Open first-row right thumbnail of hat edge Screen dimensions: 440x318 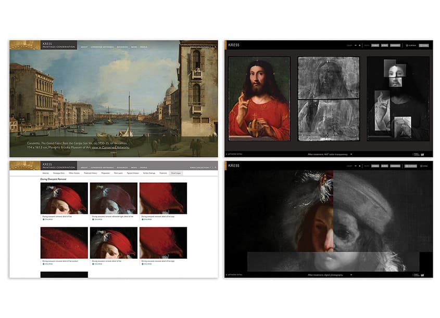(164, 198)
